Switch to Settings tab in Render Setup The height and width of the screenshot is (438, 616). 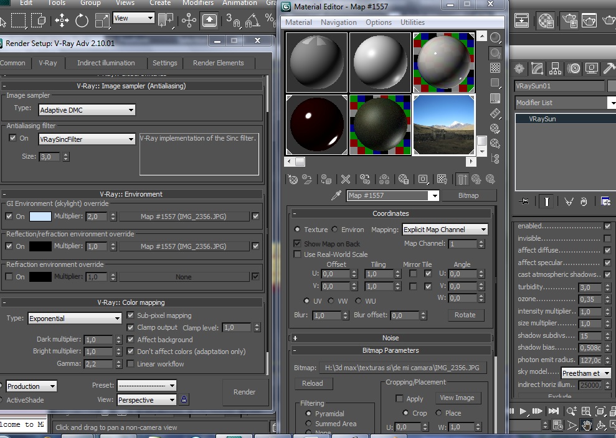tap(164, 63)
